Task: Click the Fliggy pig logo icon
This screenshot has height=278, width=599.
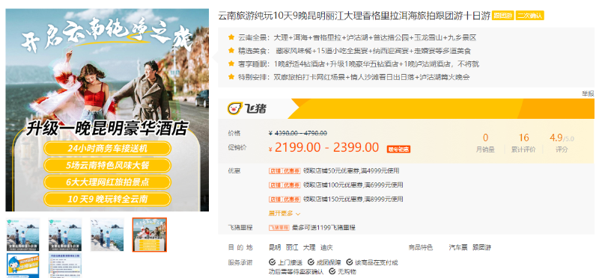Action: [x=234, y=108]
